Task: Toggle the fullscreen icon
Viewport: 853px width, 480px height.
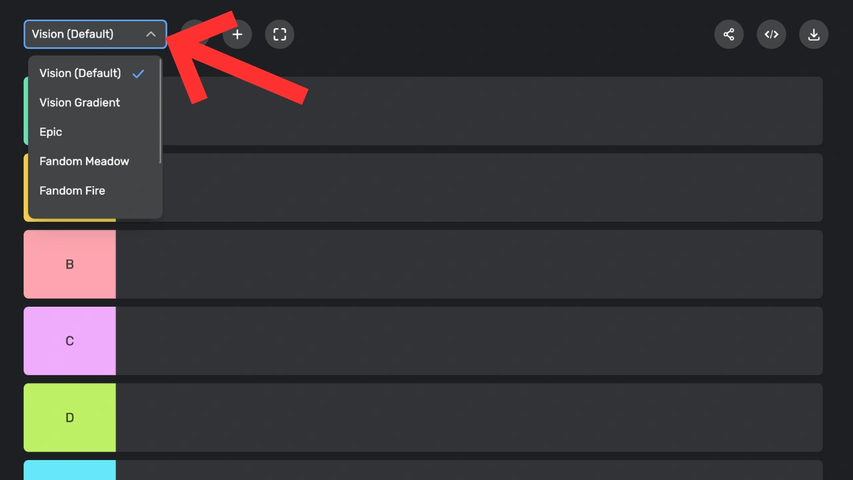Action: 280,34
